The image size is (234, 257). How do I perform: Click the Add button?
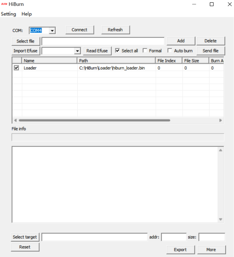[x=181, y=41]
